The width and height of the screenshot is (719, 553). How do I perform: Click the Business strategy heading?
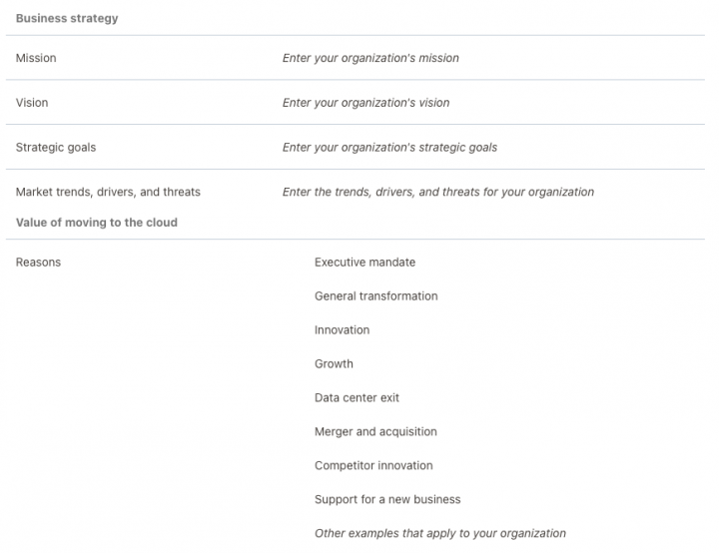click(x=67, y=18)
